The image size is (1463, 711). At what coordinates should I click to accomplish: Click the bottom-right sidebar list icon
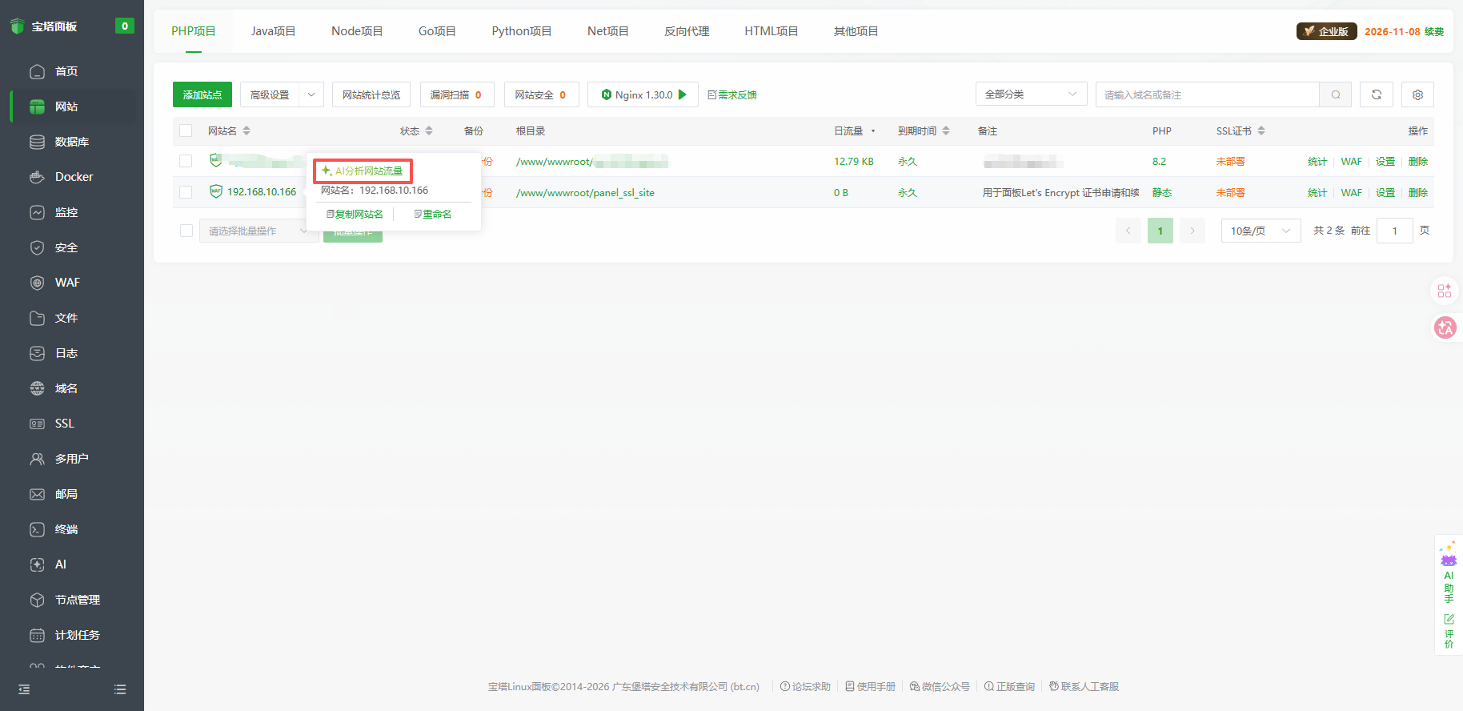[120, 689]
